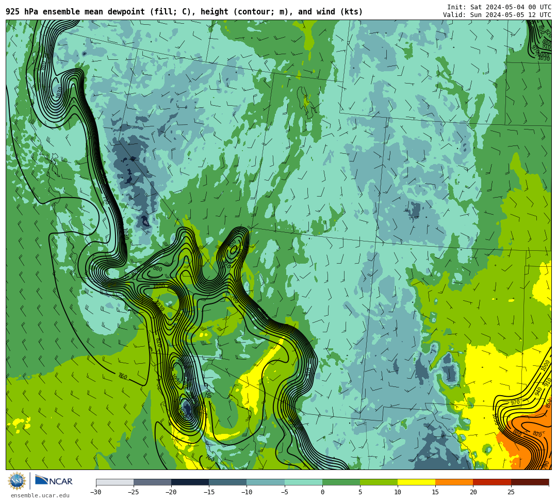Click the colorbar label -5
This screenshot has width=557, height=502.
click(x=285, y=492)
